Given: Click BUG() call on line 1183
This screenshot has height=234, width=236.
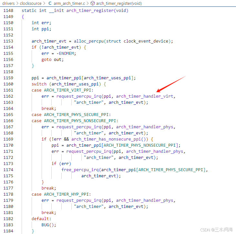Looking at the screenshot, I should [47, 225].
